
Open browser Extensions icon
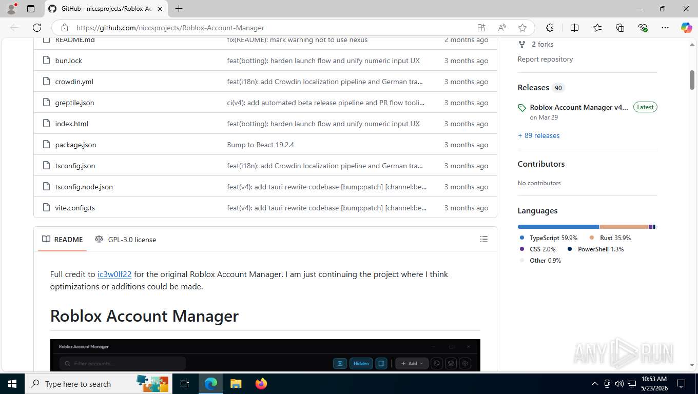coord(550,28)
